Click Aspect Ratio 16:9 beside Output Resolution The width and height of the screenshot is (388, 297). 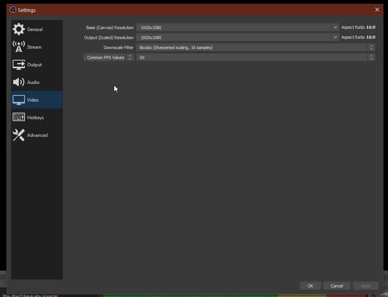click(358, 37)
